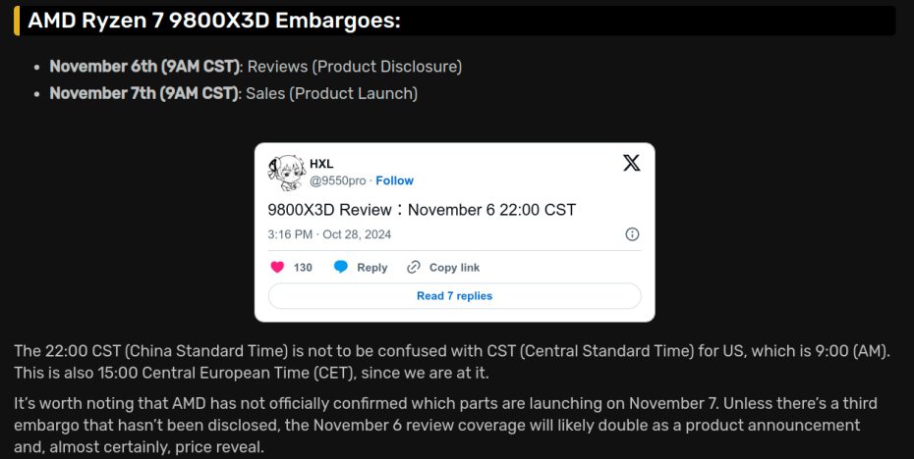Viewport: 914px width, 459px height.
Task: Click the paragraph starting It's worth noting
Action: click(445, 425)
